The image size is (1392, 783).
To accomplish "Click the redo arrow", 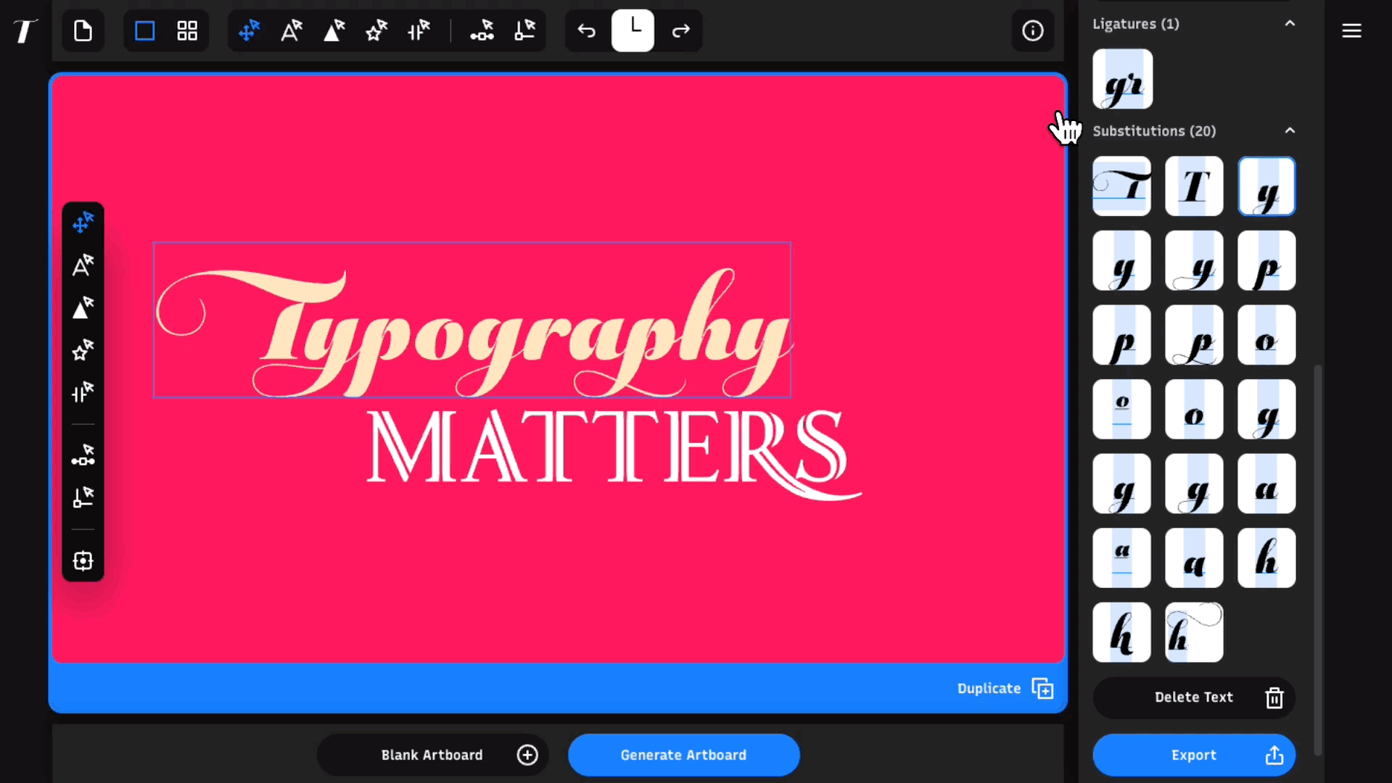I will coord(680,30).
